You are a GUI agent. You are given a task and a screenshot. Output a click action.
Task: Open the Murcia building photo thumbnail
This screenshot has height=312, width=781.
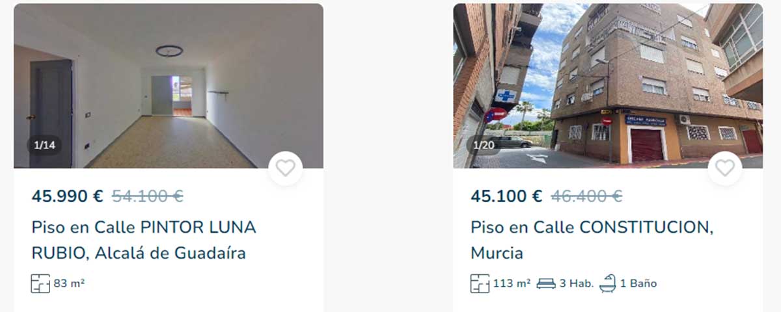point(608,86)
